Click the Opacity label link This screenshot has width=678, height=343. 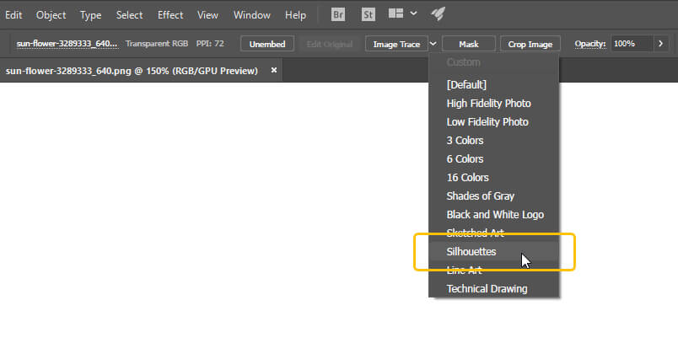coord(590,44)
